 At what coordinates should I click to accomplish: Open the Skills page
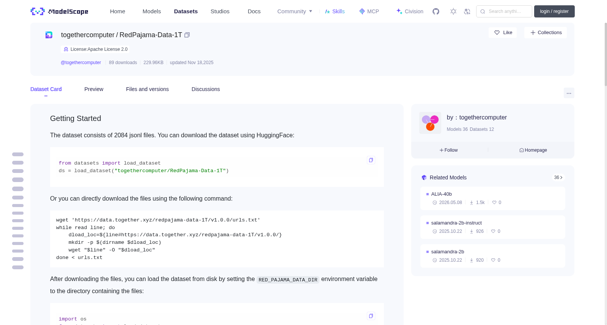click(x=335, y=11)
